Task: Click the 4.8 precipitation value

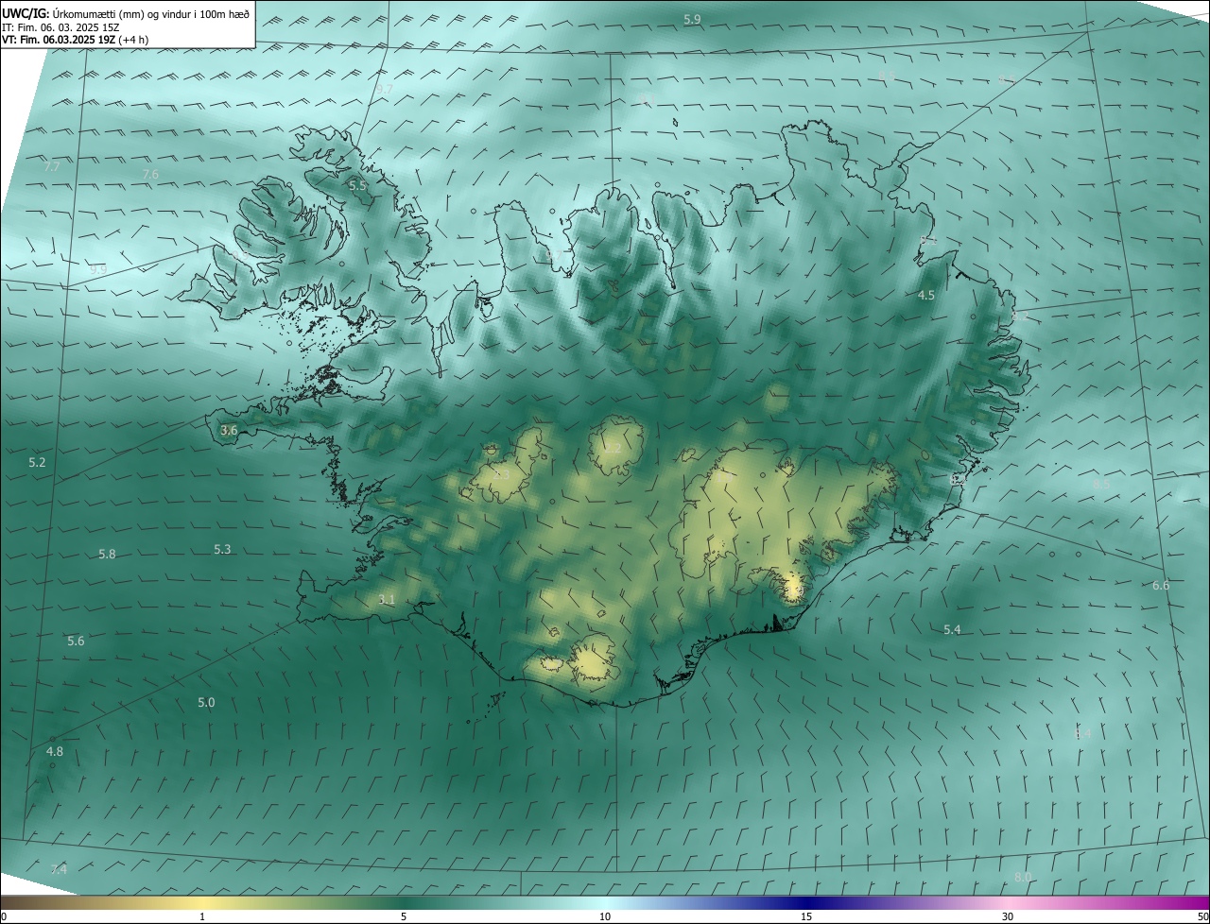Action: pos(55,751)
